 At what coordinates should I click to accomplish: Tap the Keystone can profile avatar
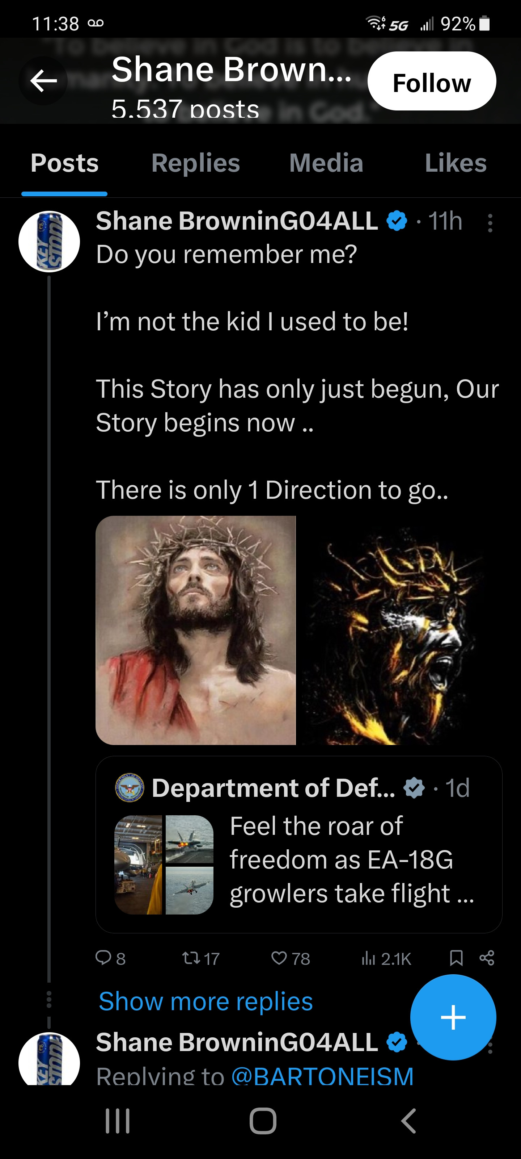click(x=49, y=242)
